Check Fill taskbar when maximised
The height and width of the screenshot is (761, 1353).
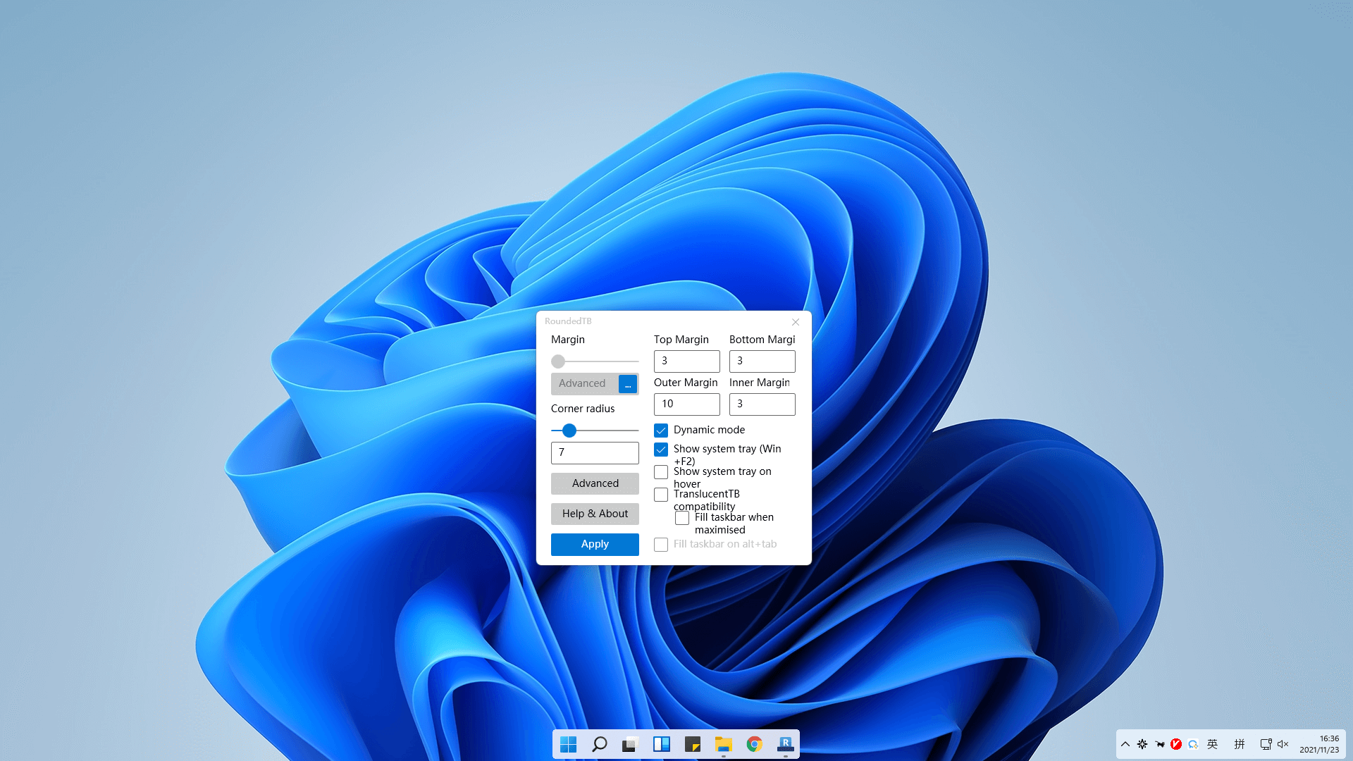point(682,518)
